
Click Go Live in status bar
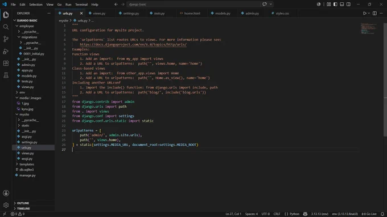369,214
